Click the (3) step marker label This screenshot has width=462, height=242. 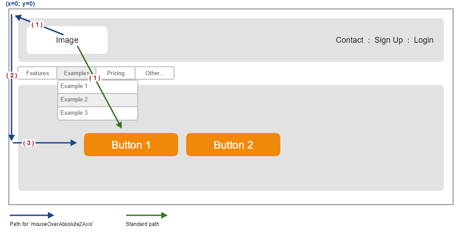pyautogui.click(x=28, y=143)
